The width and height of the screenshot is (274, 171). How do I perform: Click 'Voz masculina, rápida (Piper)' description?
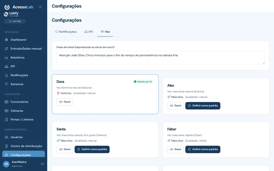pos(184,135)
